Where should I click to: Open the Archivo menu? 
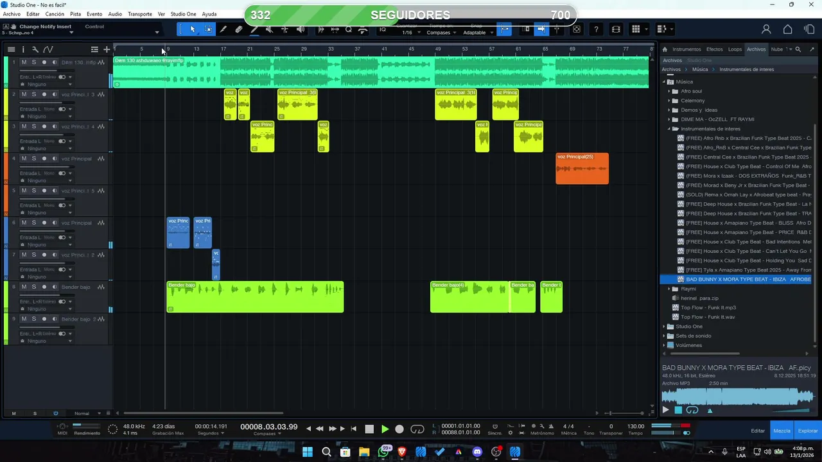(12, 14)
